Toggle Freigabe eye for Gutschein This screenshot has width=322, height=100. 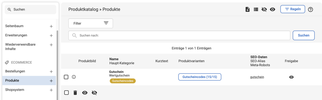point(291,77)
